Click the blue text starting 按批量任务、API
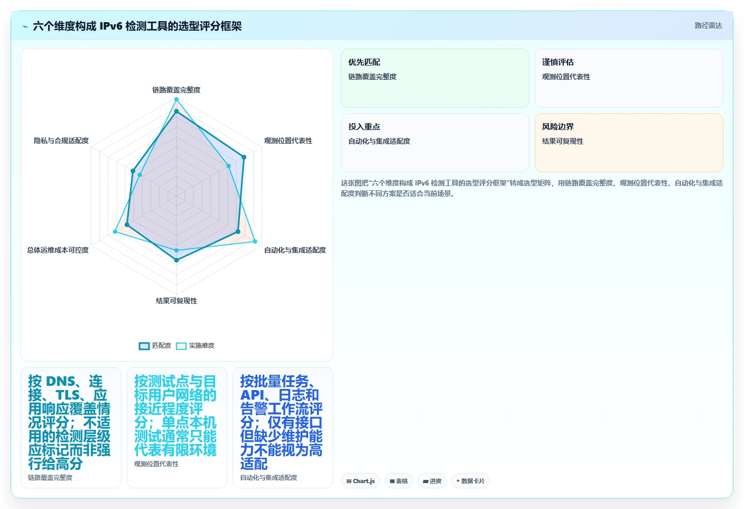Screen dimensions: 744x509 281,422
